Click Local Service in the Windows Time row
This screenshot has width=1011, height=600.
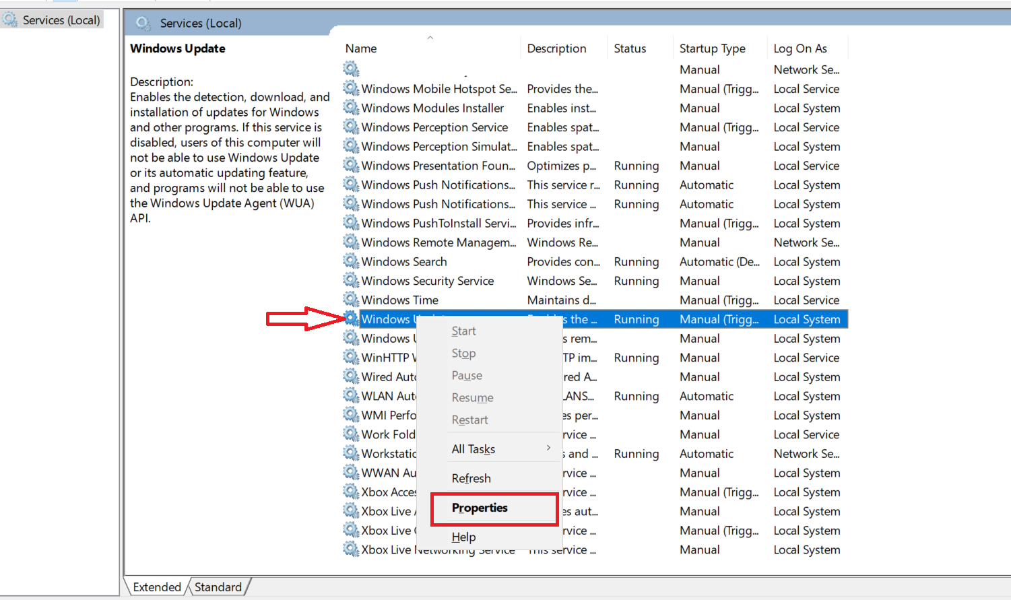point(806,300)
